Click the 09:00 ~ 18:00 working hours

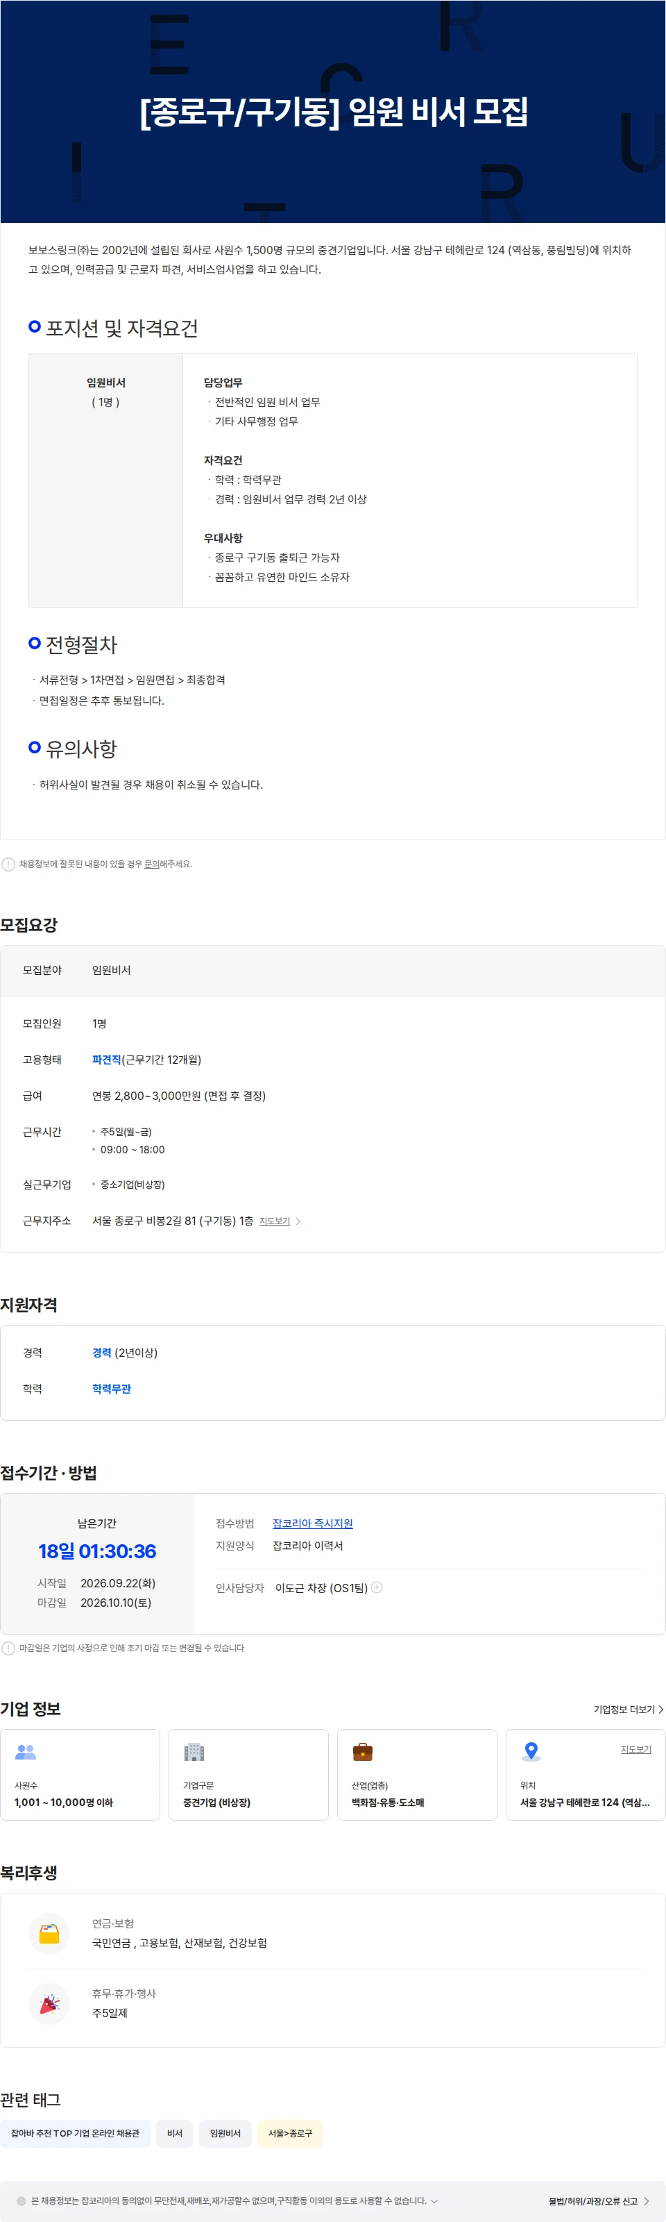click(133, 1149)
